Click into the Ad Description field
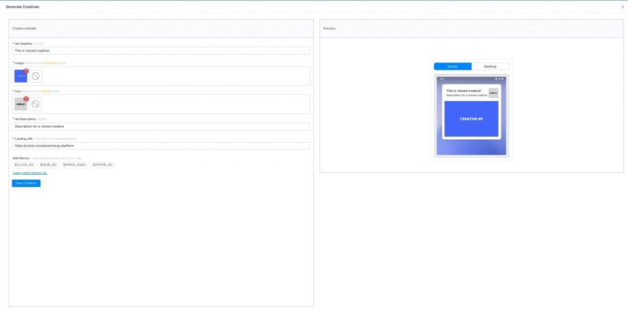The image size is (628, 312). click(x=161, y=126)
